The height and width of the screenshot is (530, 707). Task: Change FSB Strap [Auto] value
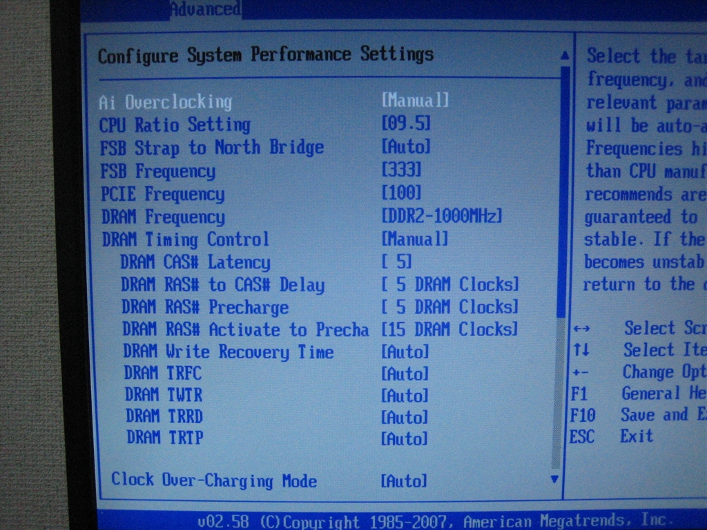point(406,146)
